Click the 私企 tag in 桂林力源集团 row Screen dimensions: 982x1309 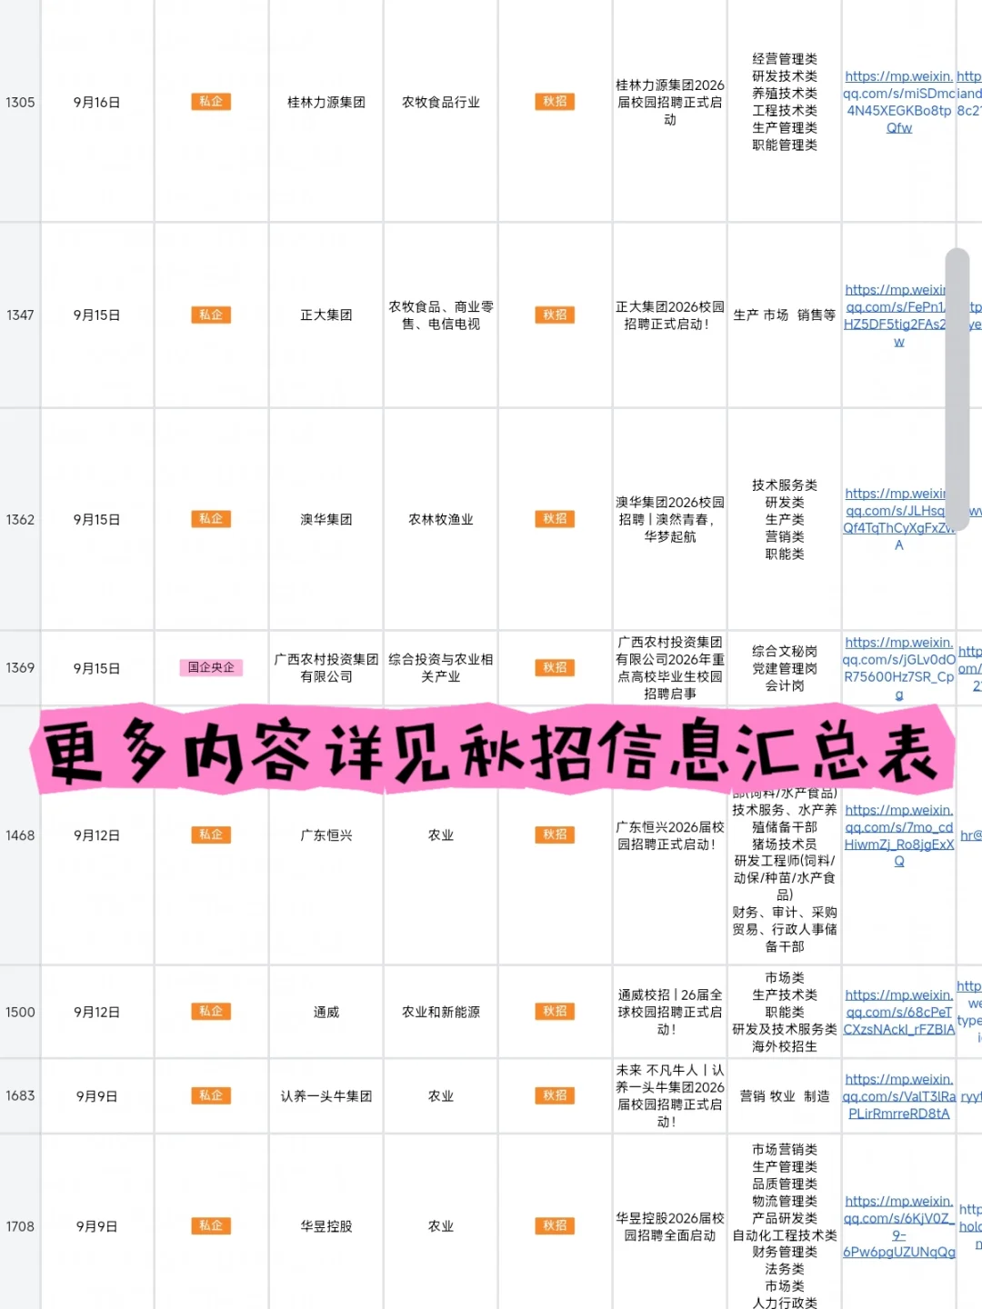click(x=211, y=102)
